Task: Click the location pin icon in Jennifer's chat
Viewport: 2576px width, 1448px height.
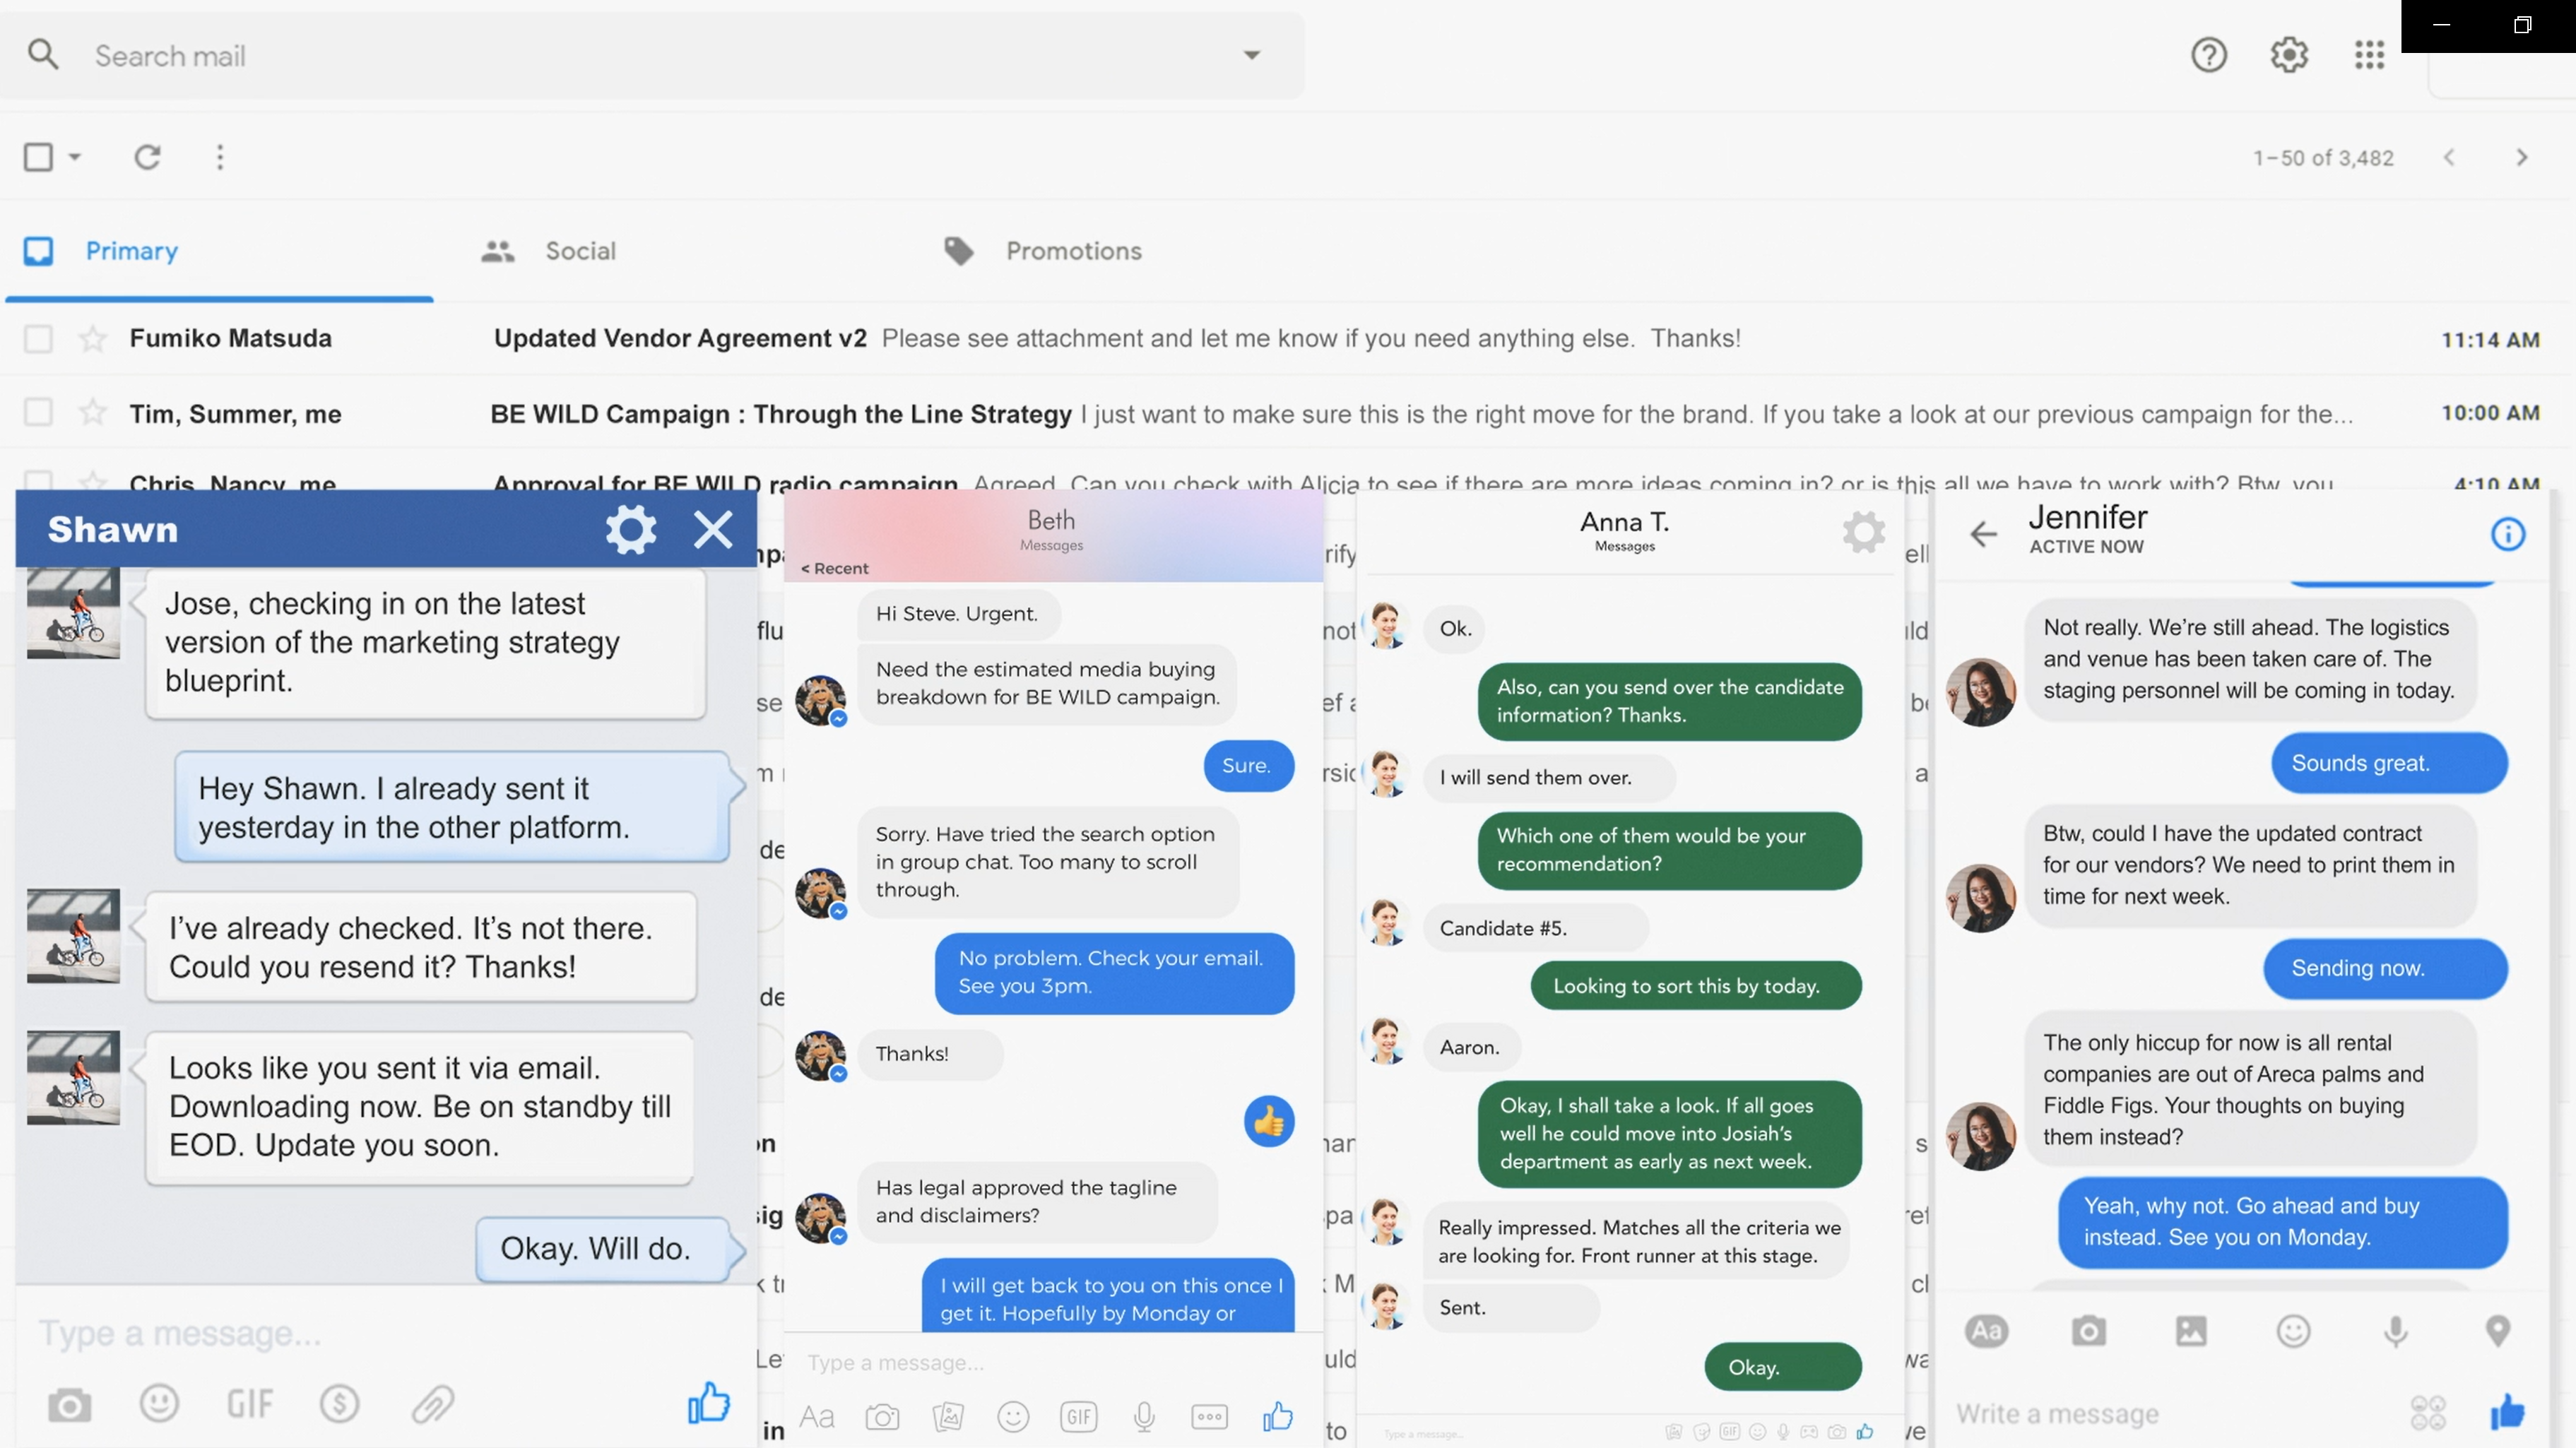Action: [x=2497, y=1331]
